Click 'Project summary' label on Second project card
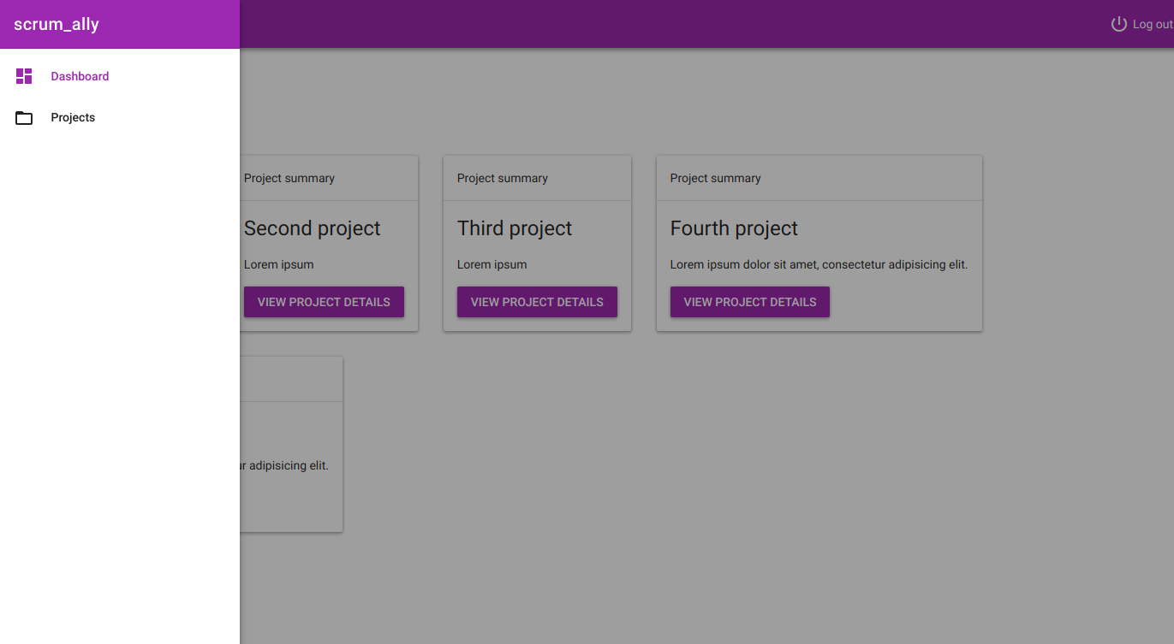Screen dimensions: 1174x644 [289, 178]
